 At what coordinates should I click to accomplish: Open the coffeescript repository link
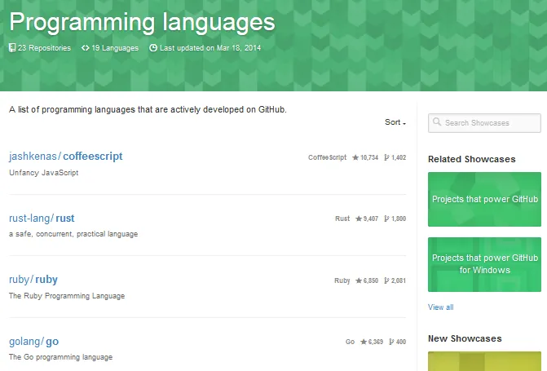(x=93, y=156)
